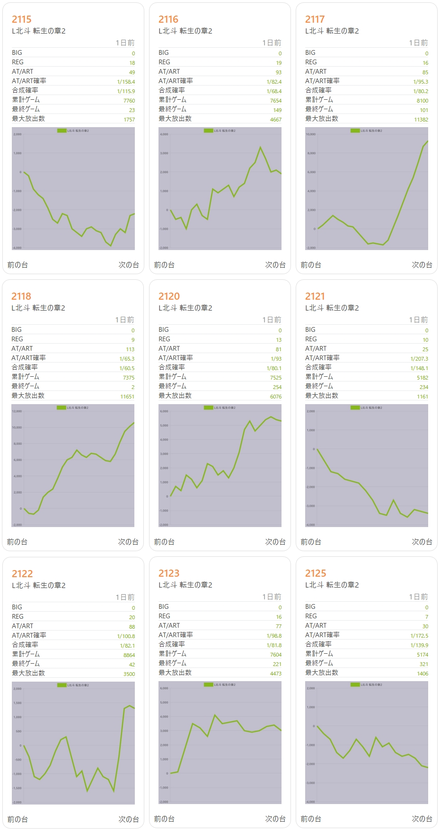Select the 1日前 column header in card 2120

tap(272, 320)
